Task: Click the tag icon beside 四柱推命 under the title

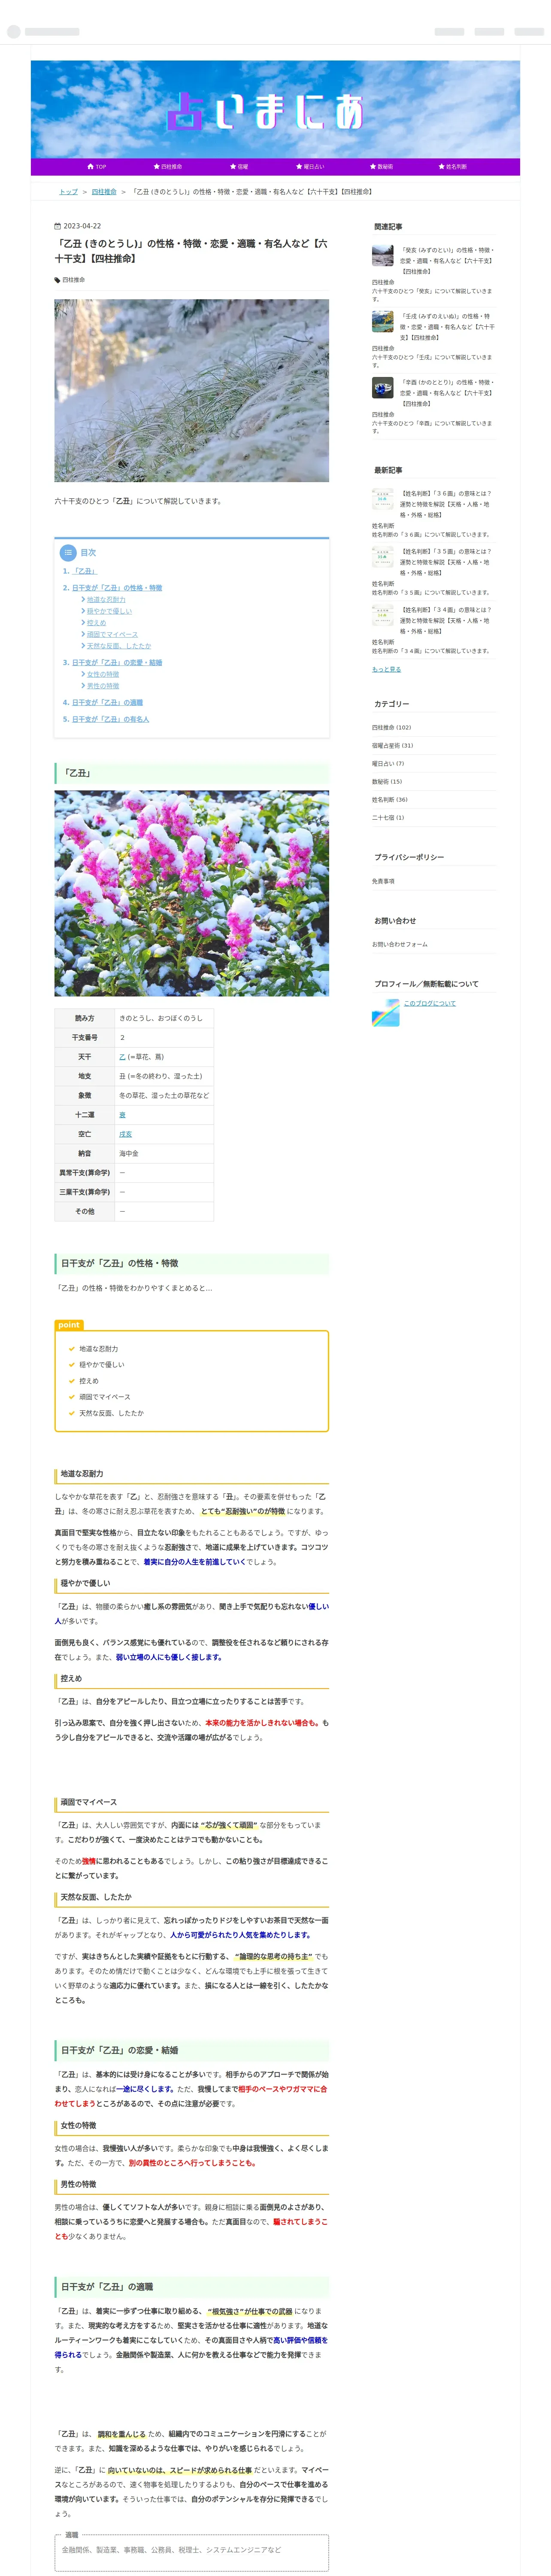Action: 57,280
